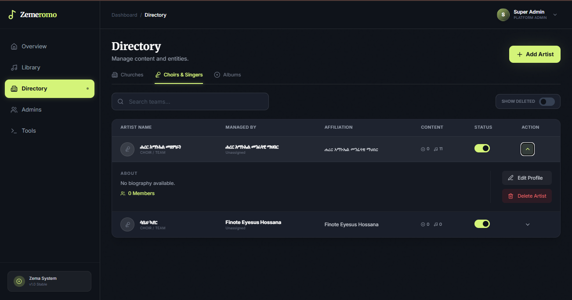This screenshot has width=572, height=300.
Task: Click the artist avatar in the 11-song row
Action: (127, 149)
